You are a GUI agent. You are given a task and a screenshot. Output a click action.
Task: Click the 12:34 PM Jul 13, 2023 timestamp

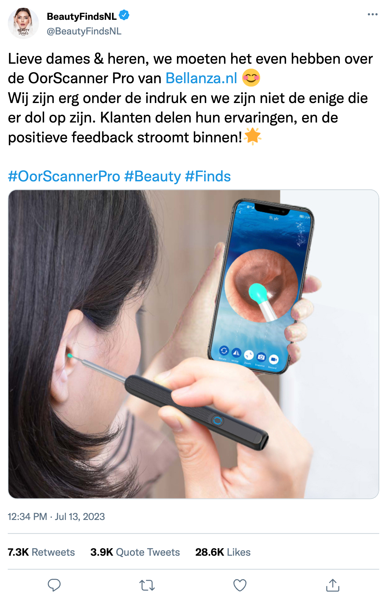point(56,517)
